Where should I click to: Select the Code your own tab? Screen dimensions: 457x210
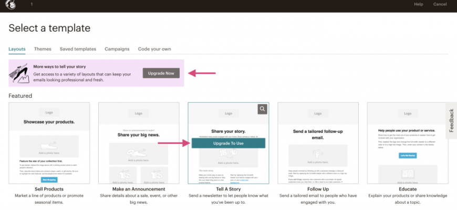point(154,49)
